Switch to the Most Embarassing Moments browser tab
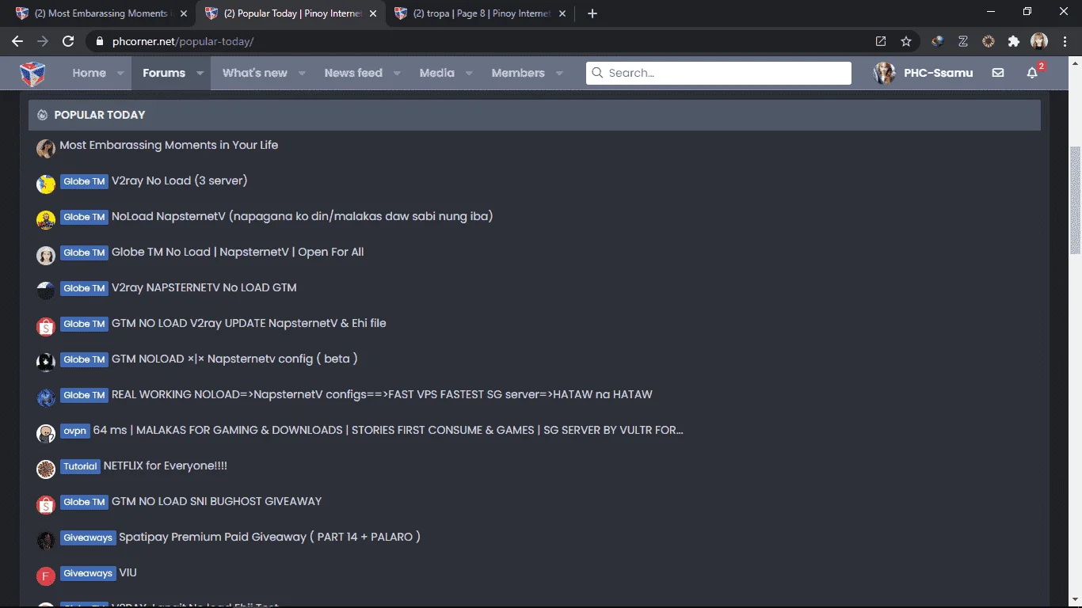The image size is (1082, 608). pyautogui.click(x=101, y=13)
